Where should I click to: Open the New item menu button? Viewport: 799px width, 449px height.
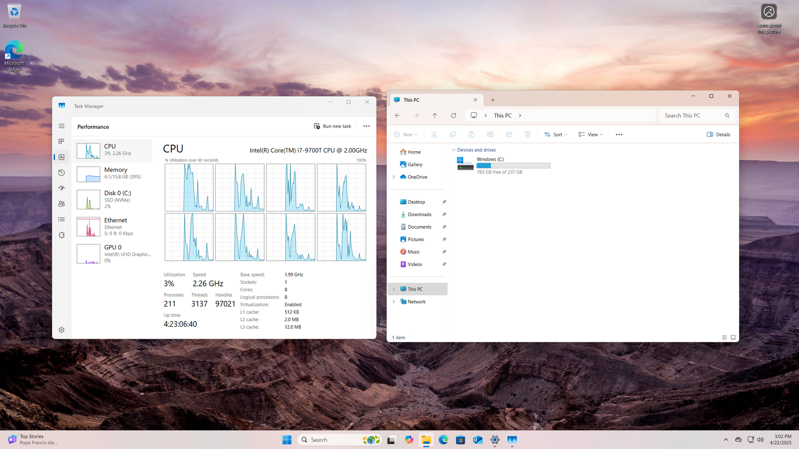(405, 135)
